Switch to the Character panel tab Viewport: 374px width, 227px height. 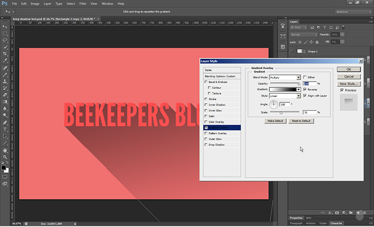[336, 223]
